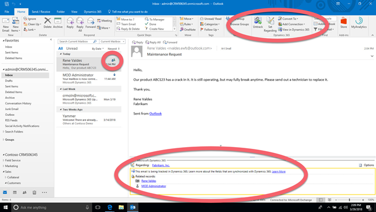Image resolution: width=376 pixels, height=212 pixels.
Task: Show All messages filter
Action: click(x=60, y=49)
